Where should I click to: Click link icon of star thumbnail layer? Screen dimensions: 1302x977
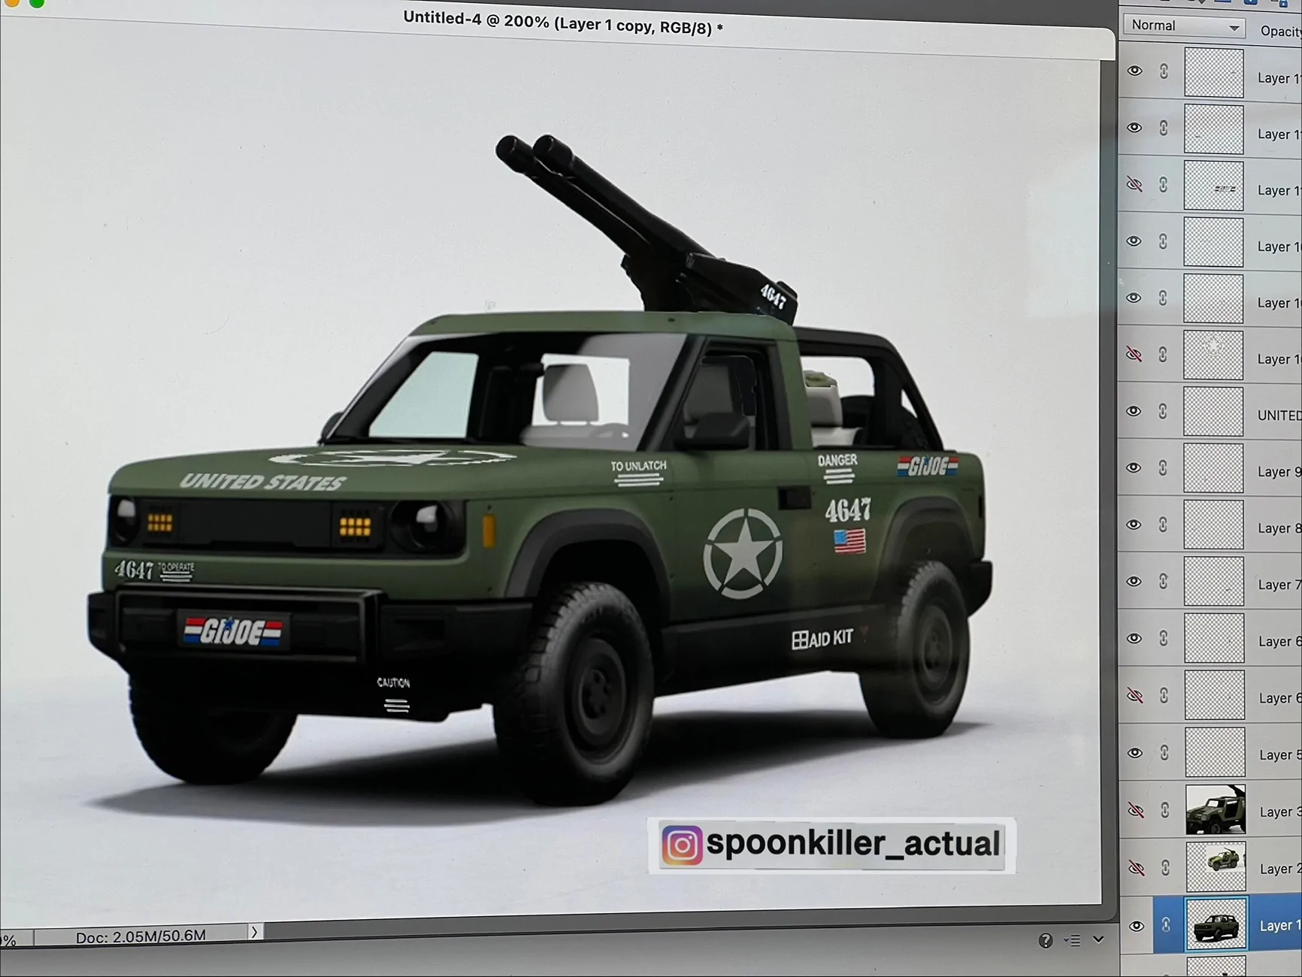point(1163,354)
